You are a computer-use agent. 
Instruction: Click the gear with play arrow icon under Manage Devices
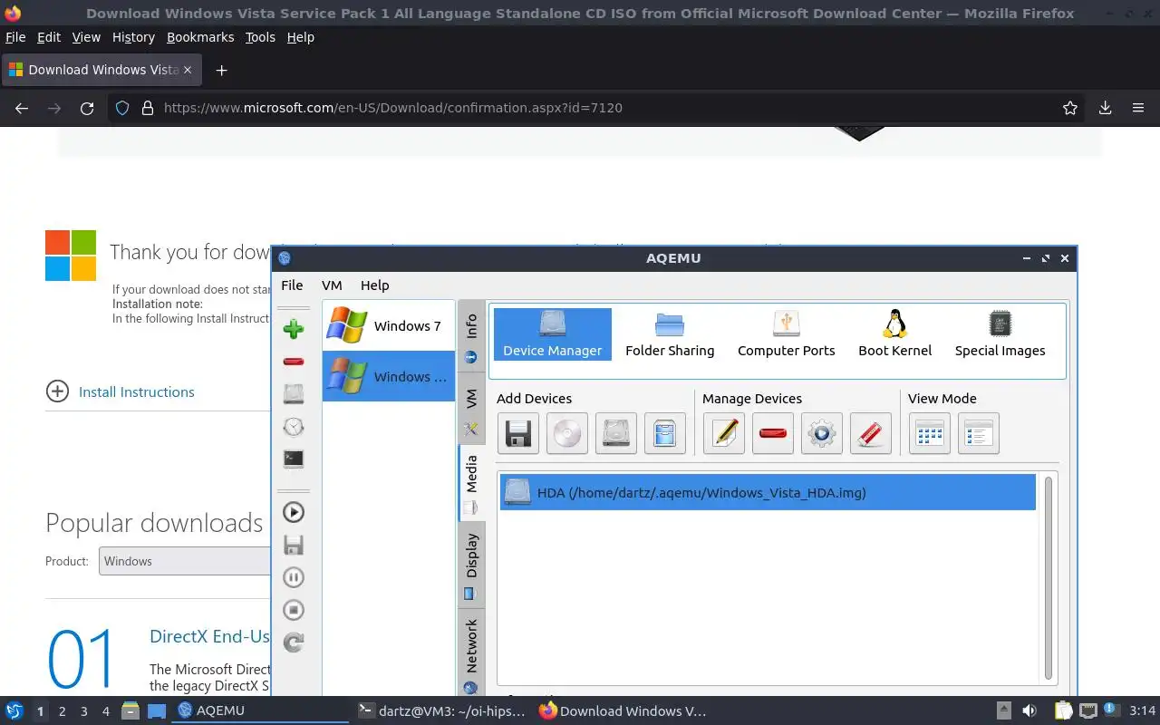pyautogui.click(x=822, y=433)
